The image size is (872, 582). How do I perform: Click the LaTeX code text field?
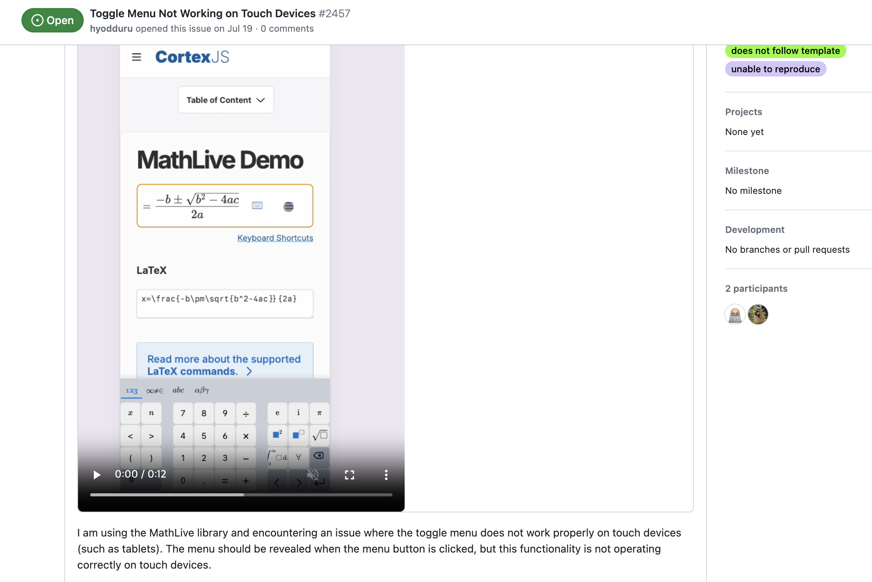225,304
